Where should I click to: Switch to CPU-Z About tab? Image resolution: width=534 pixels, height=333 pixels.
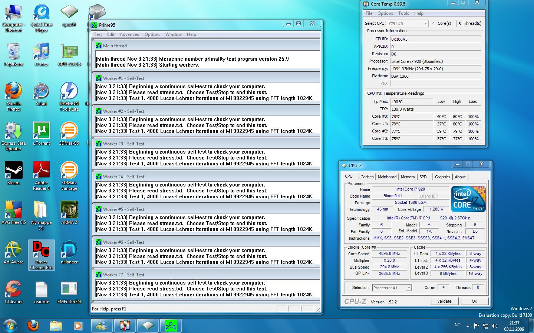point(460,177)
